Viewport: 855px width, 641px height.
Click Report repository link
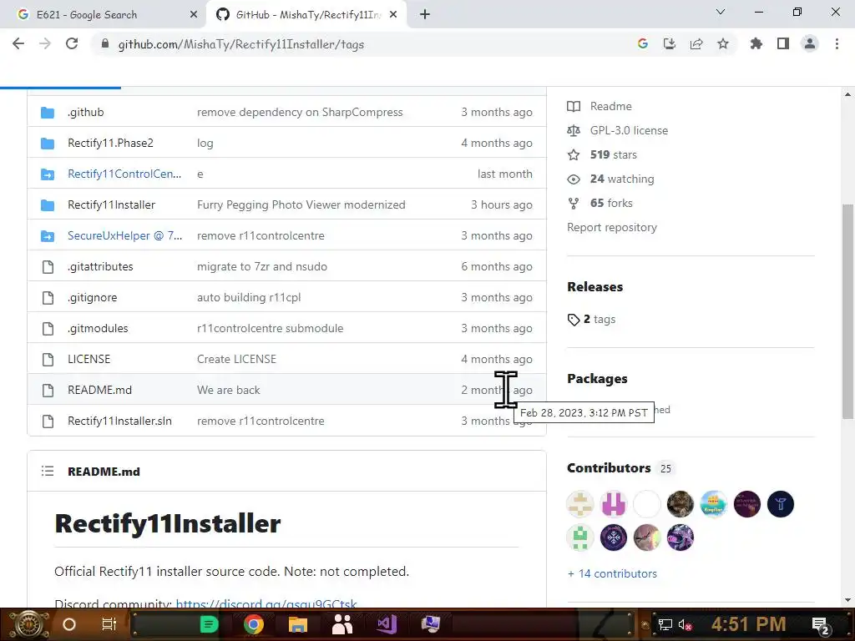tap(612, 227)
